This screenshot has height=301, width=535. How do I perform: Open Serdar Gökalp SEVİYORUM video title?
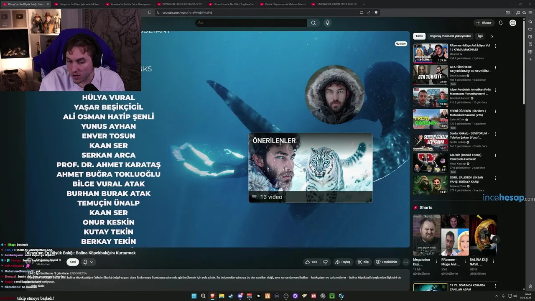tap(469, 135)
